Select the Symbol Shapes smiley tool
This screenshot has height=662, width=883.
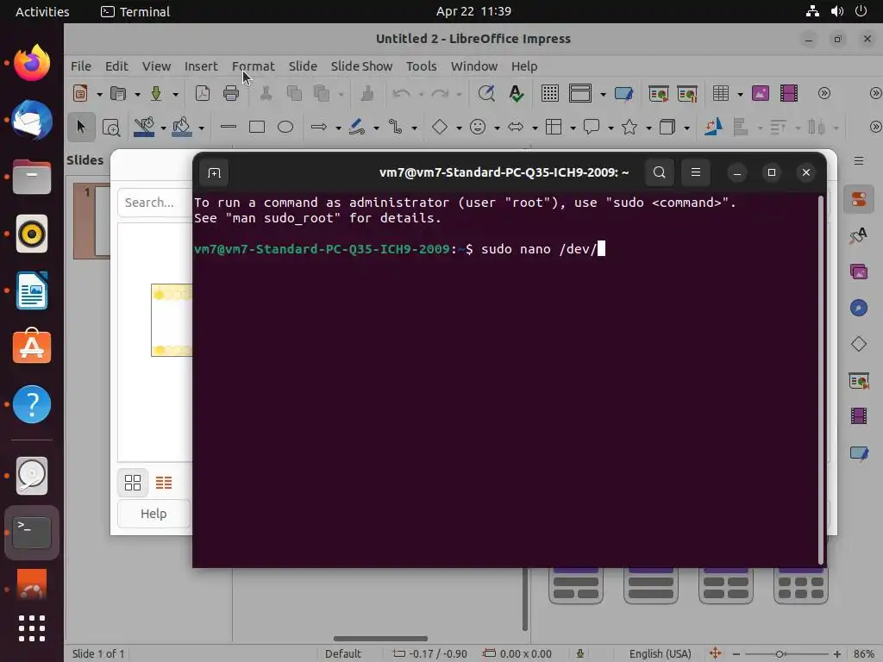[478, 128]
